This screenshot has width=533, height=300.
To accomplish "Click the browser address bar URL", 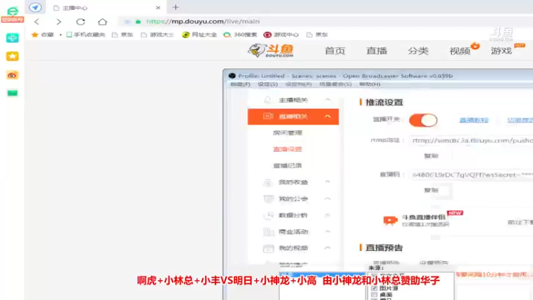I will coord(203,21).
